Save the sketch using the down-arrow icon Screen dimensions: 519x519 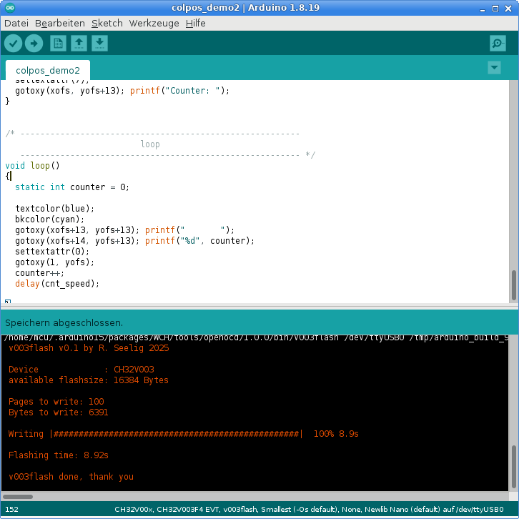click(100, 44)
